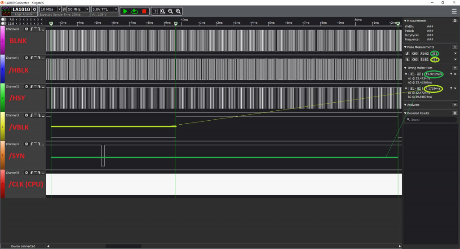Select the text cursor T tool
The height and width of the screenshot is (249, 460).
(x=155, y=11)
